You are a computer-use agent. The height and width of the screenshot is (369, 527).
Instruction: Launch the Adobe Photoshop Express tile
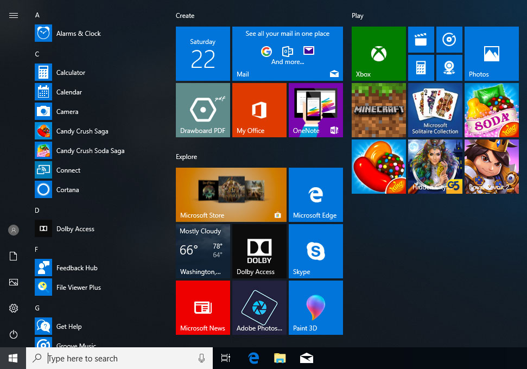coord(259,308)
